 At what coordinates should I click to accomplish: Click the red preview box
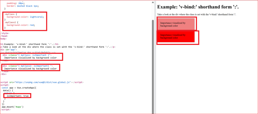pyautogui.click(x=176, y=36)
